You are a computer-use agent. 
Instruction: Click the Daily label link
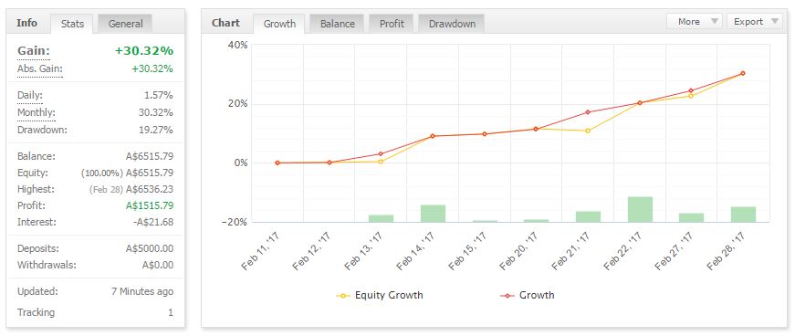pyautogui.click(x=30, y=96)
